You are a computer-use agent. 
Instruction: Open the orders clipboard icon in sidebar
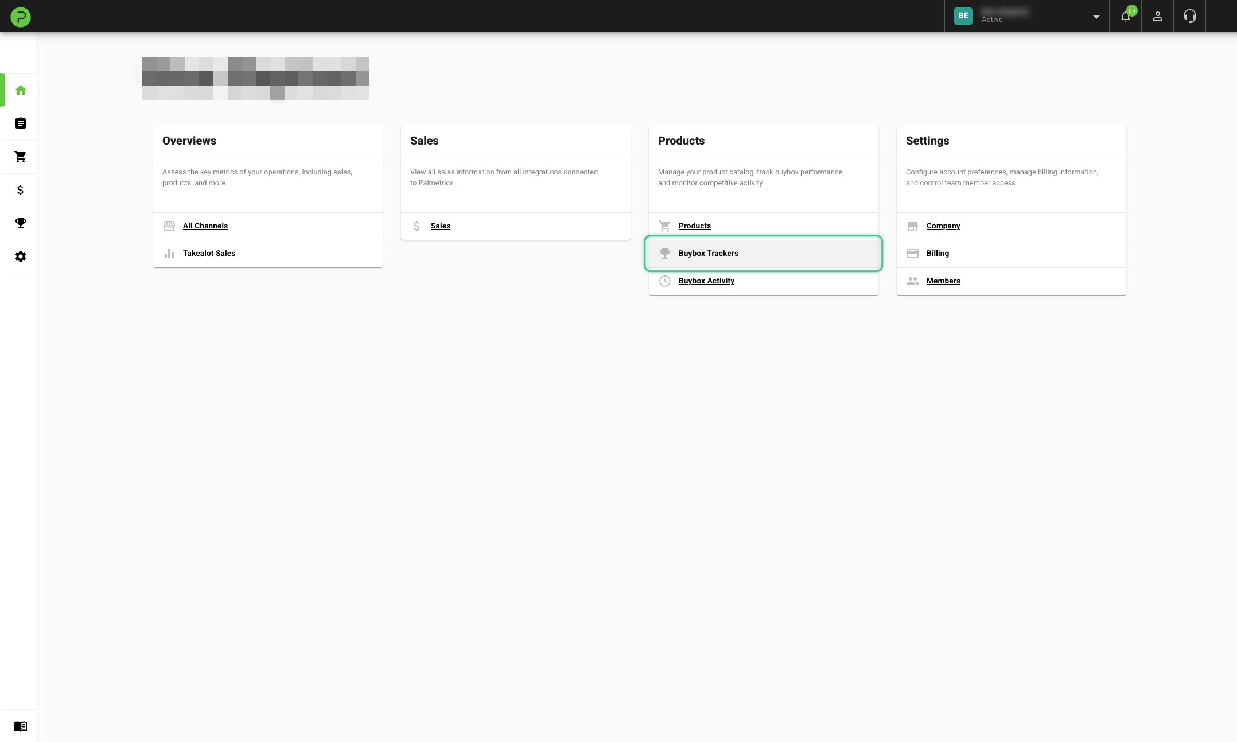[x=20, y=123]
